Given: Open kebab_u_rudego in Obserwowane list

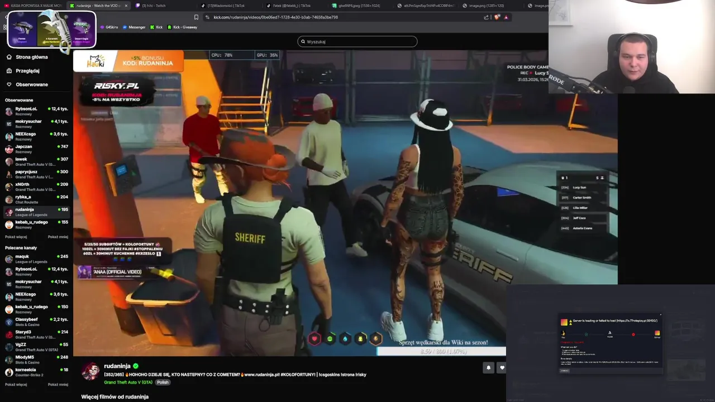Looking at the screenshot, I should (37, 224).
